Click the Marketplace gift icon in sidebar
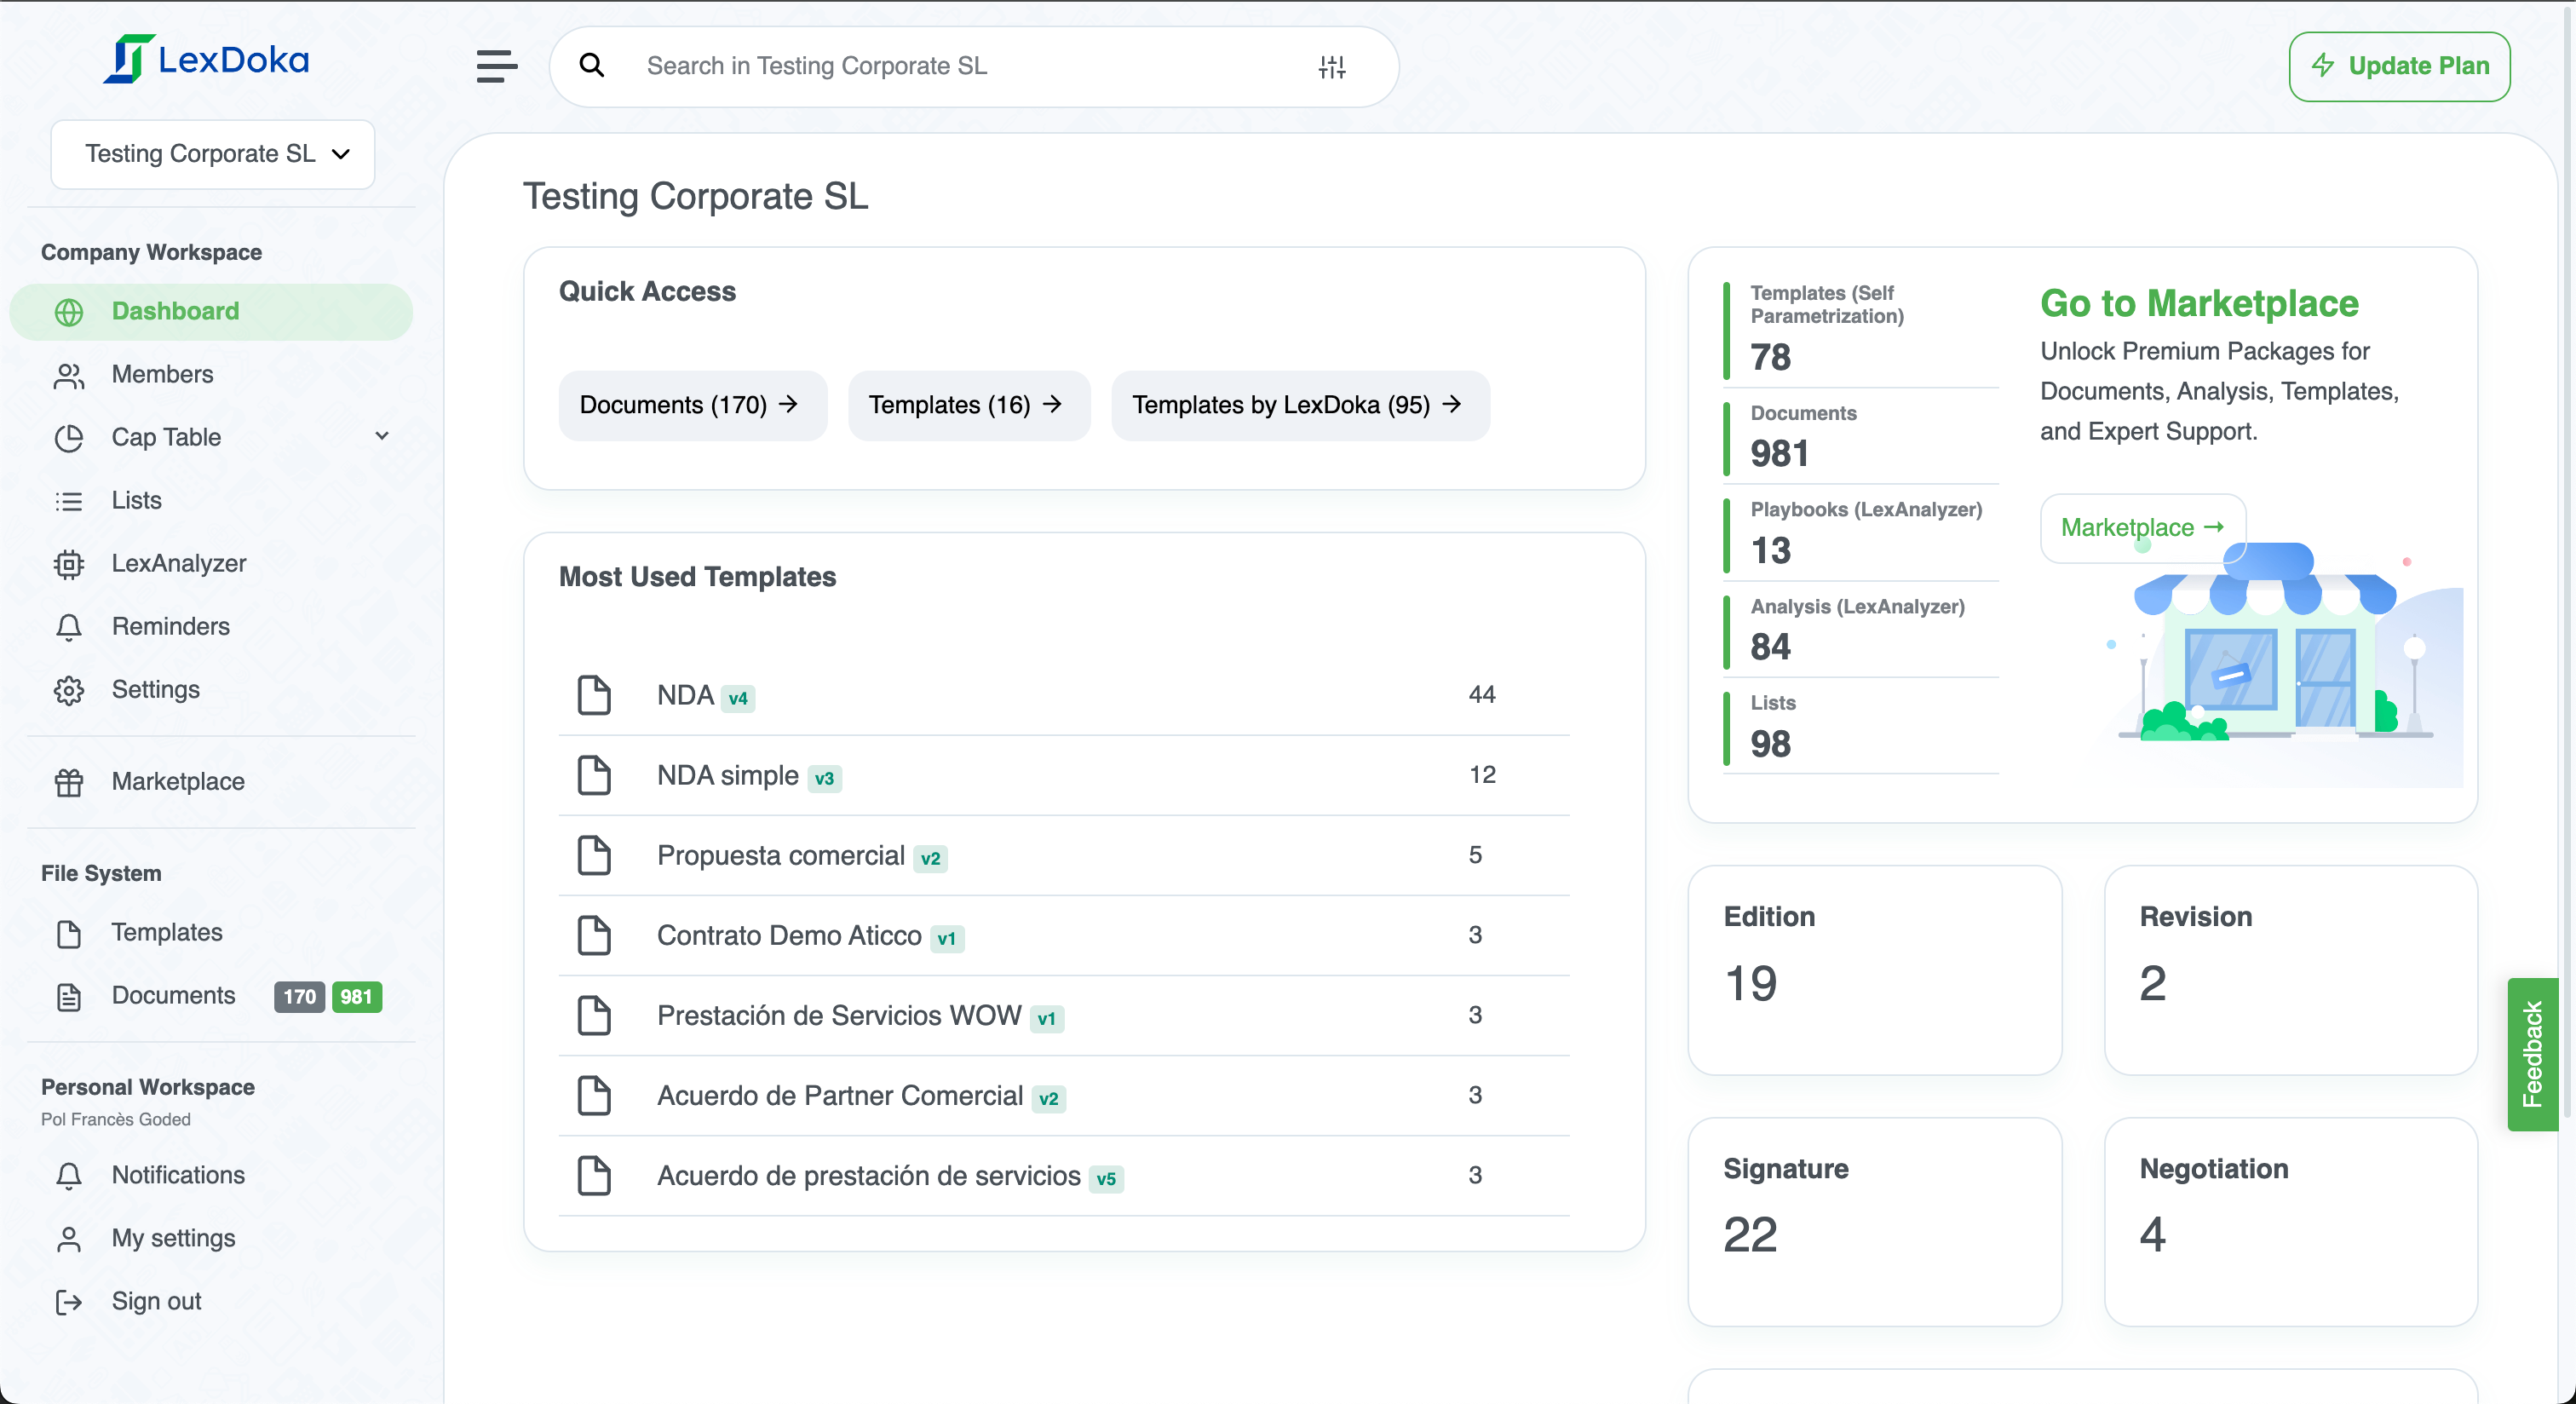The width and height of the screenshot is (2576, 1404). pyautogui.click(x=69, y=782)
